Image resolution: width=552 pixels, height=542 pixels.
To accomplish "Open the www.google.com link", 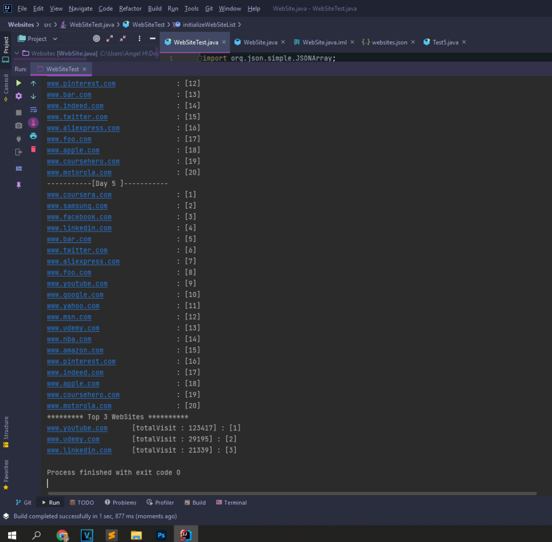I will pos(75,295).
